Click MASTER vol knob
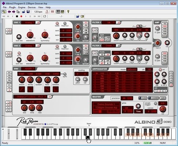178x146 pixels. point(163,109)
